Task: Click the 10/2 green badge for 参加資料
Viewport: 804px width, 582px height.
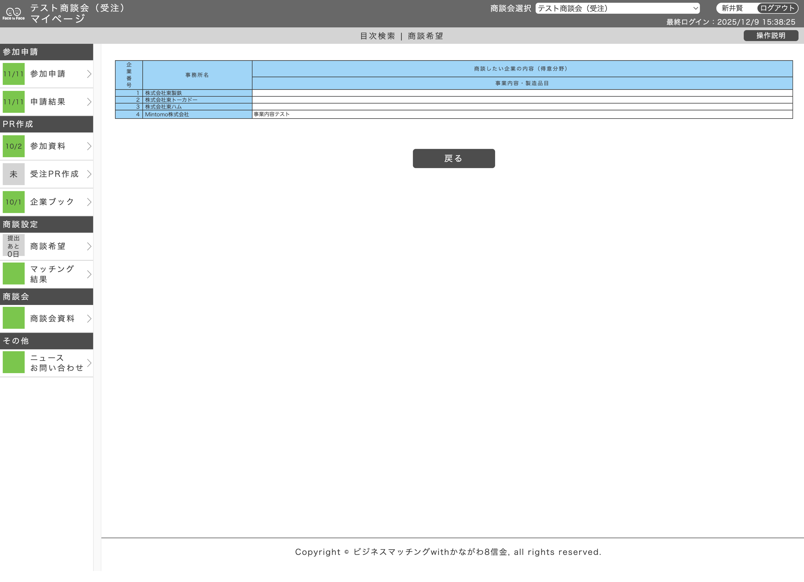Action: point(14,146)
